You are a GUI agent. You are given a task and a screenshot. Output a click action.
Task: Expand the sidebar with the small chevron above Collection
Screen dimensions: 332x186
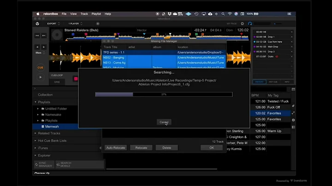point(35,88)
